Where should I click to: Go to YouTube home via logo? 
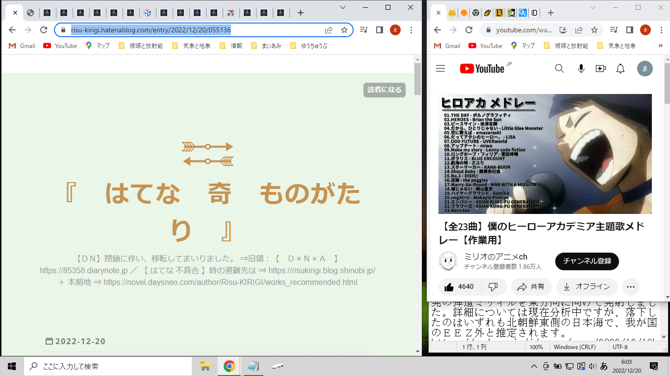click(482, 69)
